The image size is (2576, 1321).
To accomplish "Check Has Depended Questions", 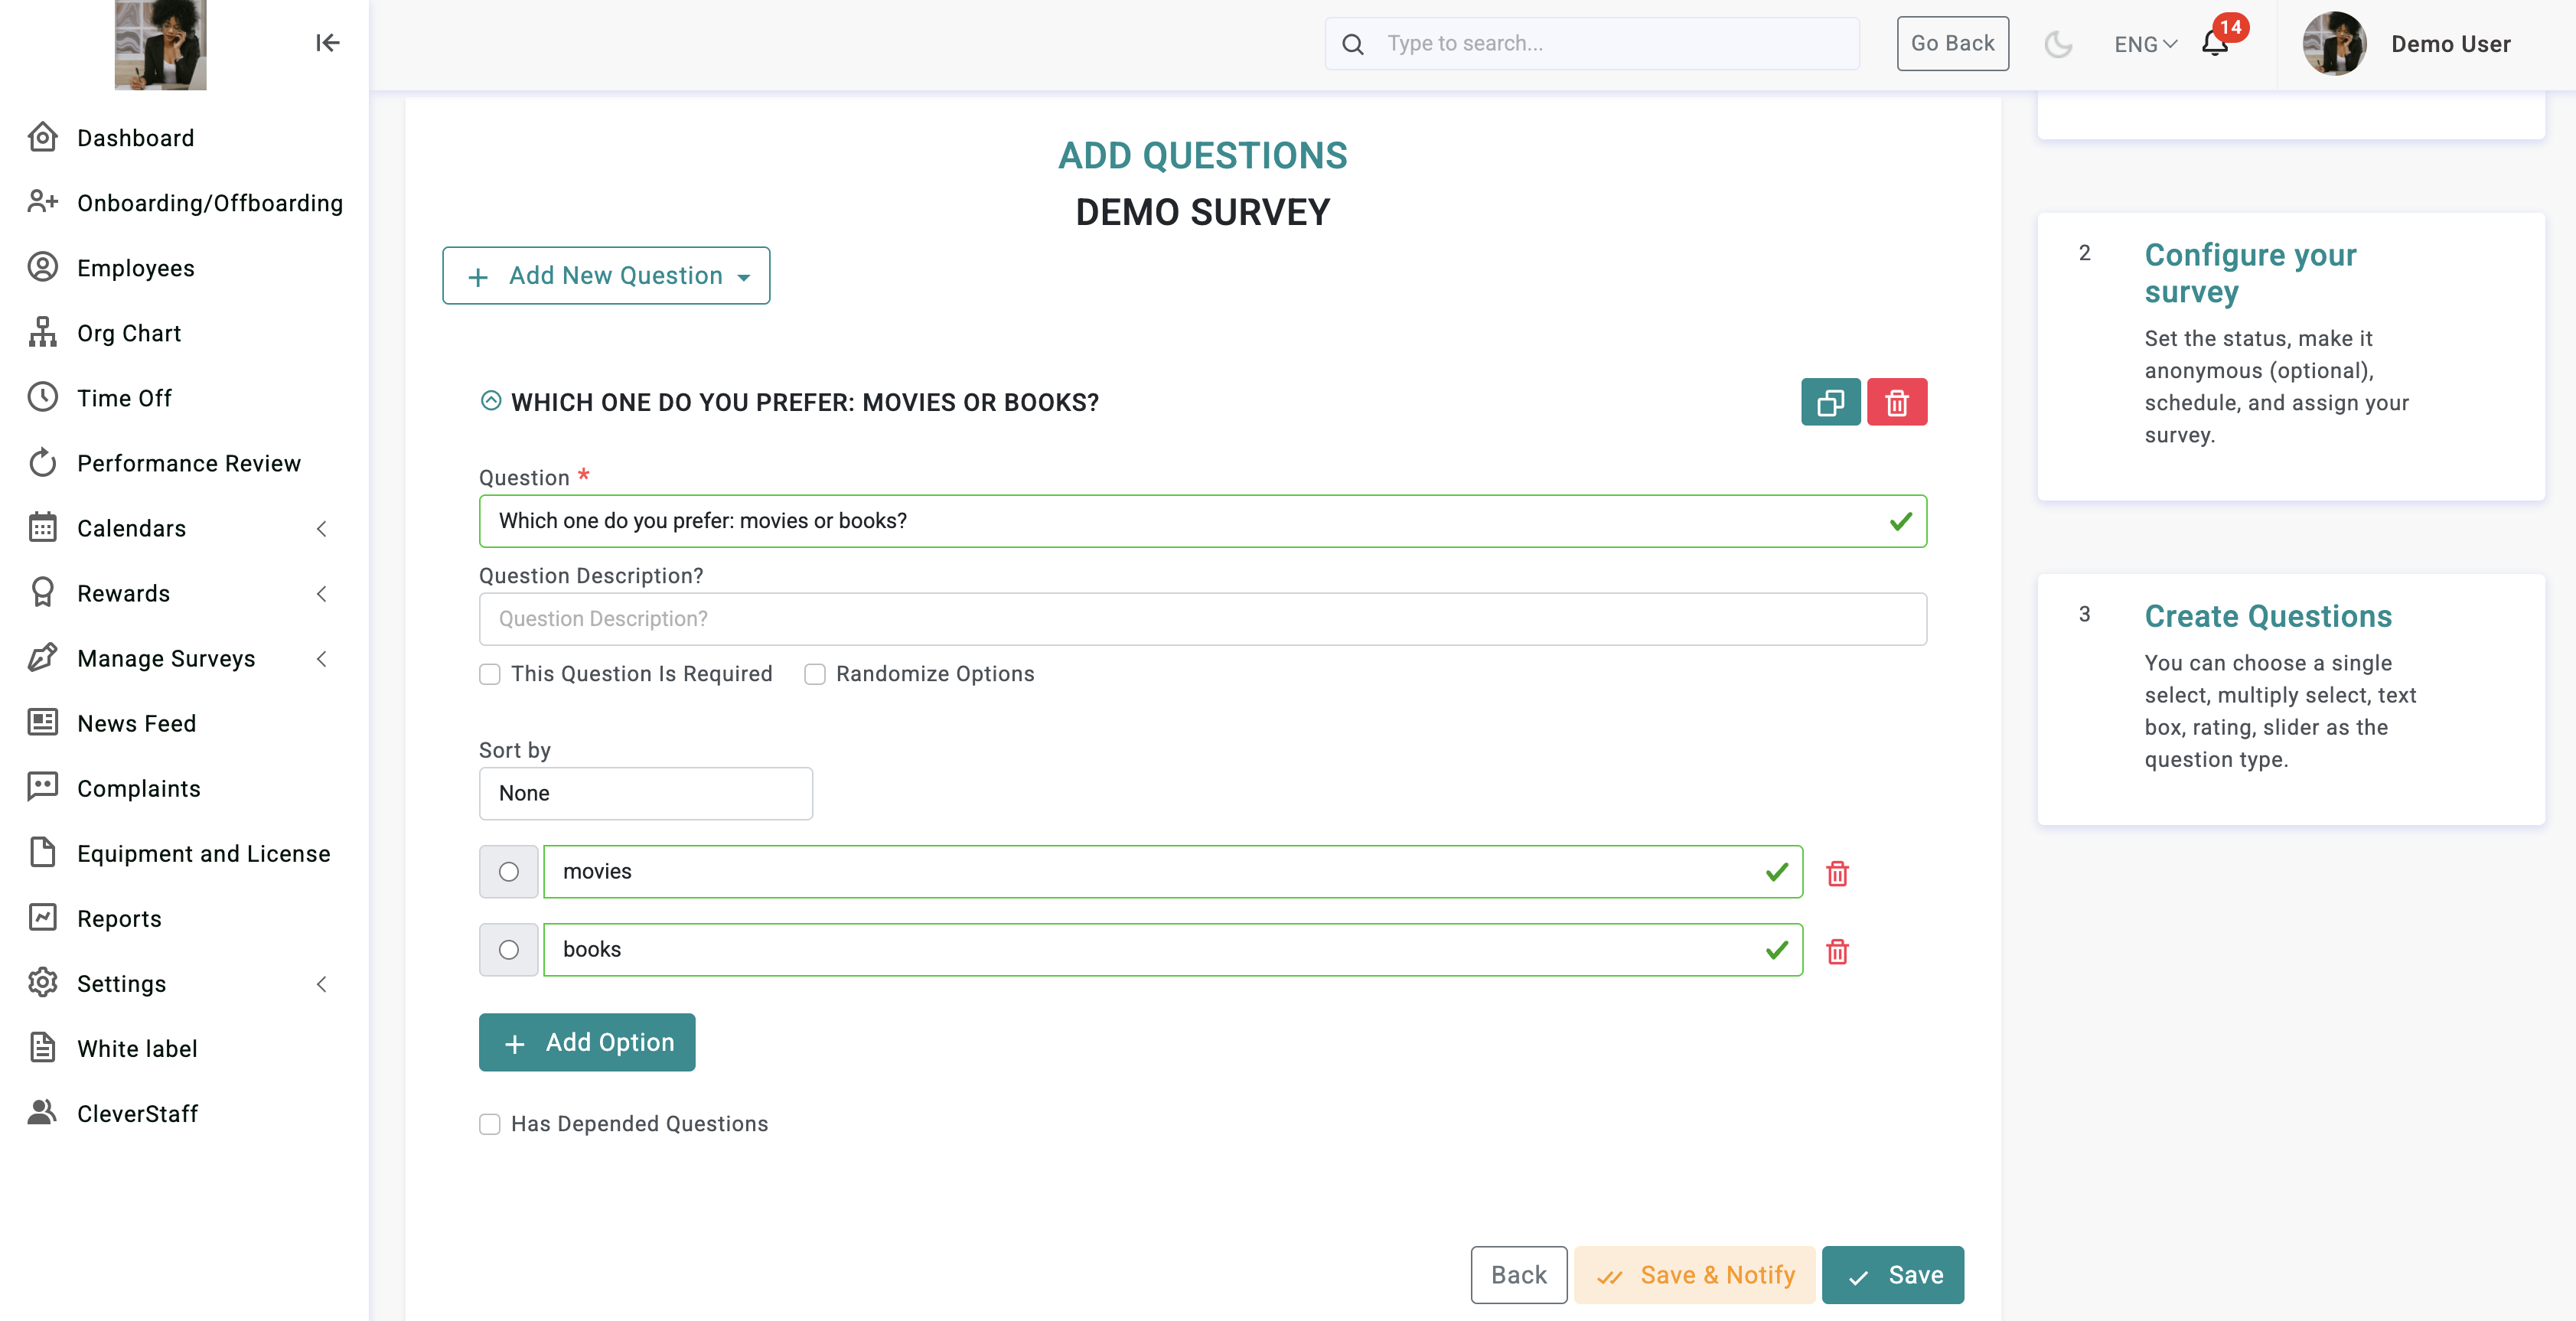I will [x=490, y=1124].
